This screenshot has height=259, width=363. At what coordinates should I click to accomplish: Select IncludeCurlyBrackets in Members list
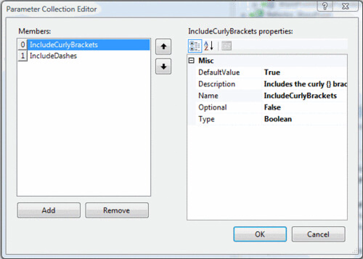tap(89, 45)
